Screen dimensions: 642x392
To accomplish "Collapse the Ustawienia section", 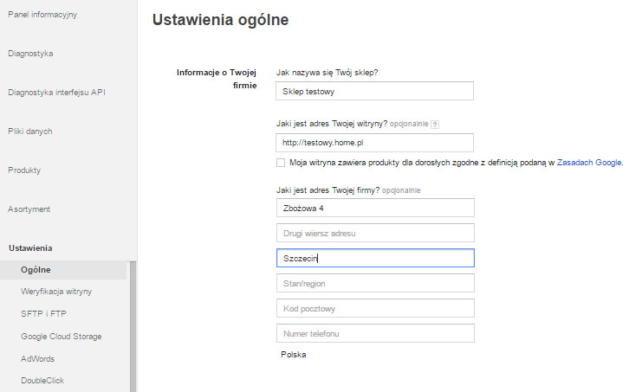I will point(30,248).
